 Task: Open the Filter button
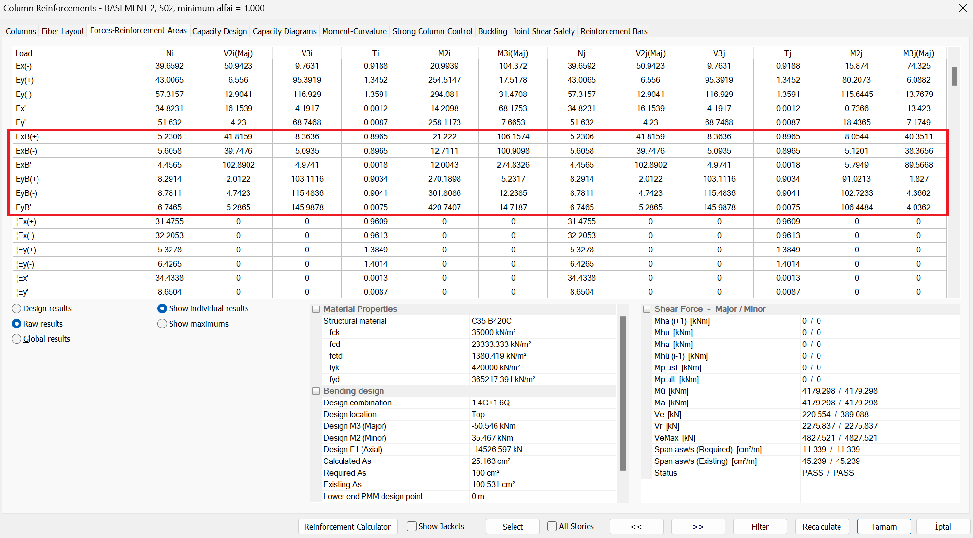[760, 527]
